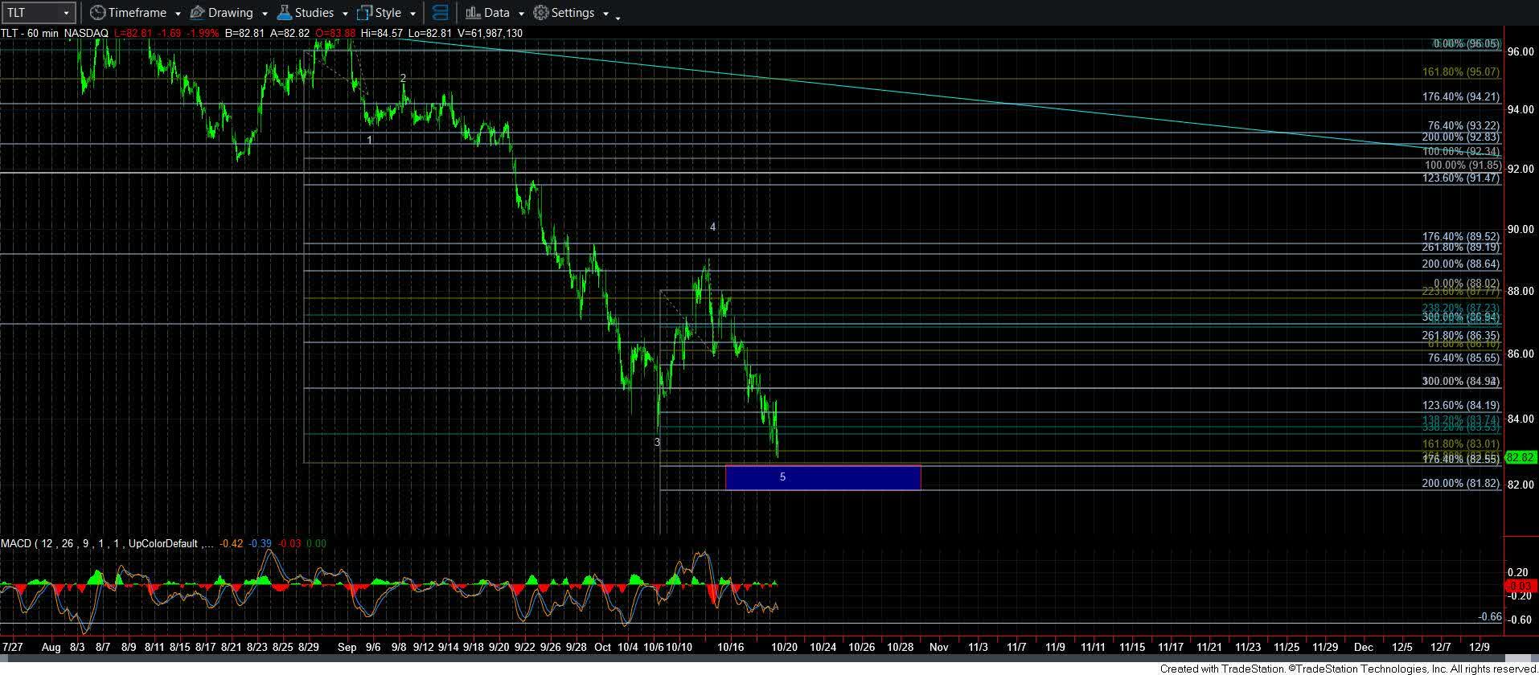Click the Settings gear icon
The width and height of the screenshot is (1539, 675).
tap(541, 13)
